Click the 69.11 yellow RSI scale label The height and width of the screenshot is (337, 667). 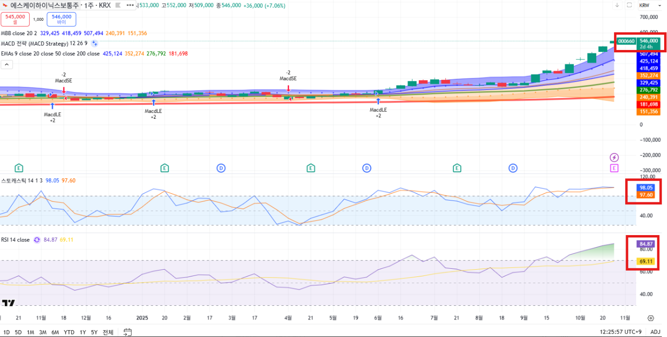[646, 262]
